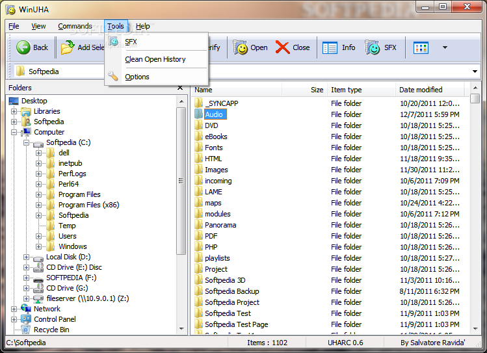Click the Desktop icon in tree
Viewport: 487px width, 353px height.
point(14,101)
